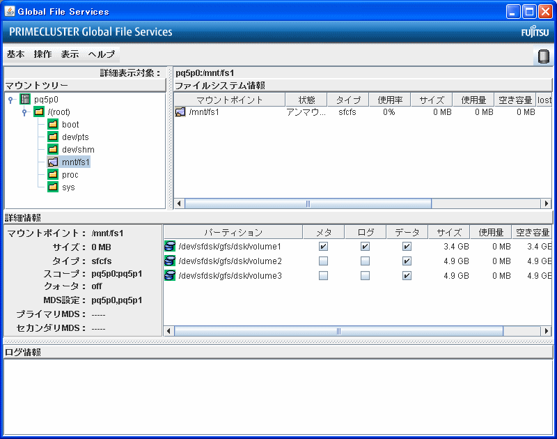
Task: Click partition table サイズ column header
Action: [448, 233]
